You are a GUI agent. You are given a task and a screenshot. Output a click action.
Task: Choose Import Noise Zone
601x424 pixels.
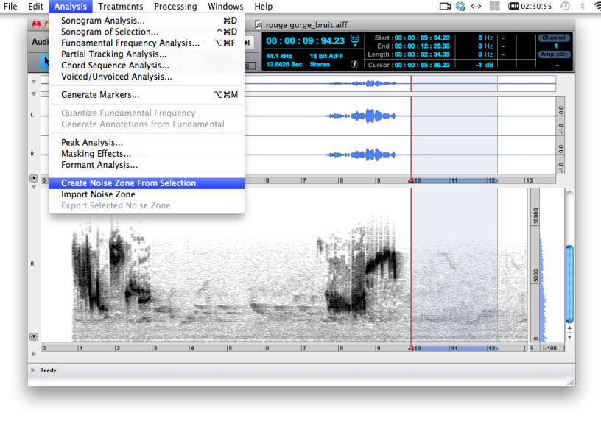click(147, 194)
